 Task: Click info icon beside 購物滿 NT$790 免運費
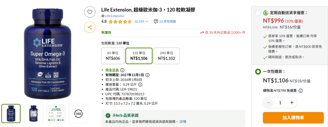[x=300, y=91]
